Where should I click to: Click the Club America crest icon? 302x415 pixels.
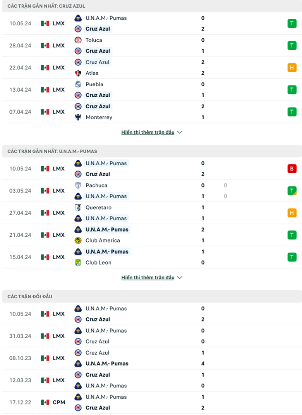[x=78, y=241]
